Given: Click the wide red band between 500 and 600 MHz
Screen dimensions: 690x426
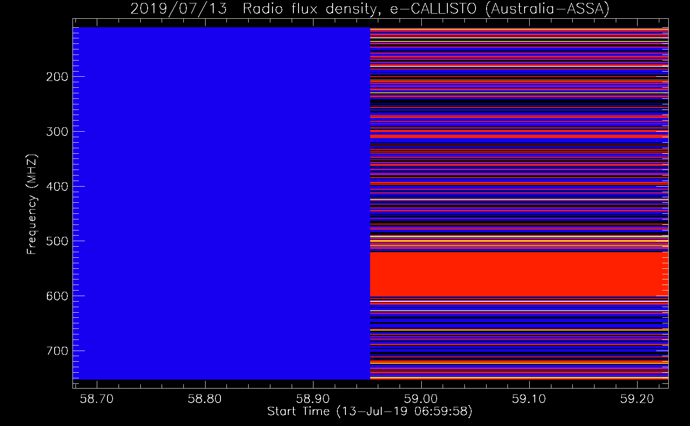Looking at the screenshot, I should [x=519, y=274].
